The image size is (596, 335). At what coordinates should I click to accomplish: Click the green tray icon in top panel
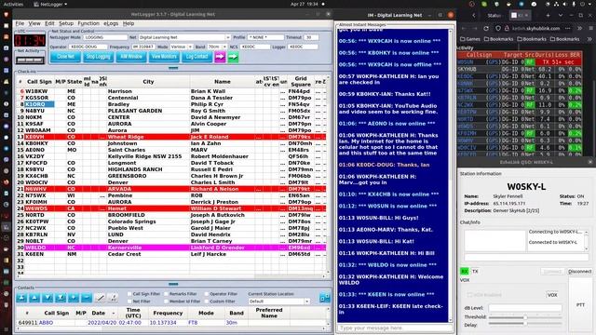pyautogui.click(x=484, y=4)
